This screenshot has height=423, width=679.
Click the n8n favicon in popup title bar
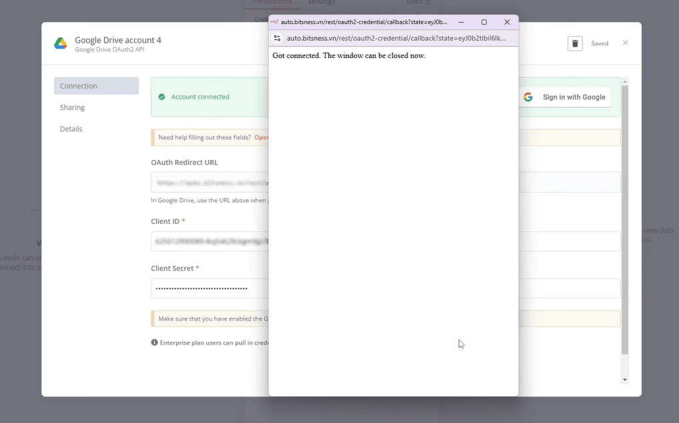[275, 22]
